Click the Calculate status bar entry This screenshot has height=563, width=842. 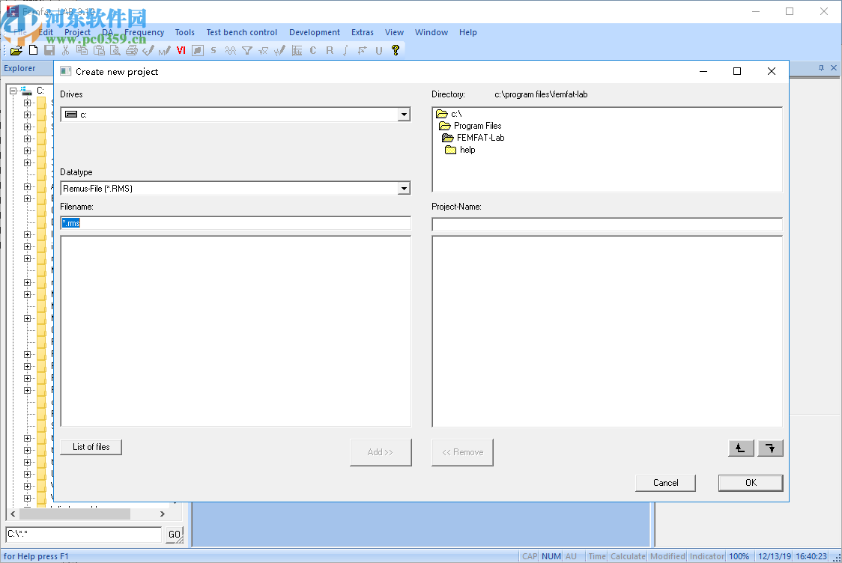628,556
